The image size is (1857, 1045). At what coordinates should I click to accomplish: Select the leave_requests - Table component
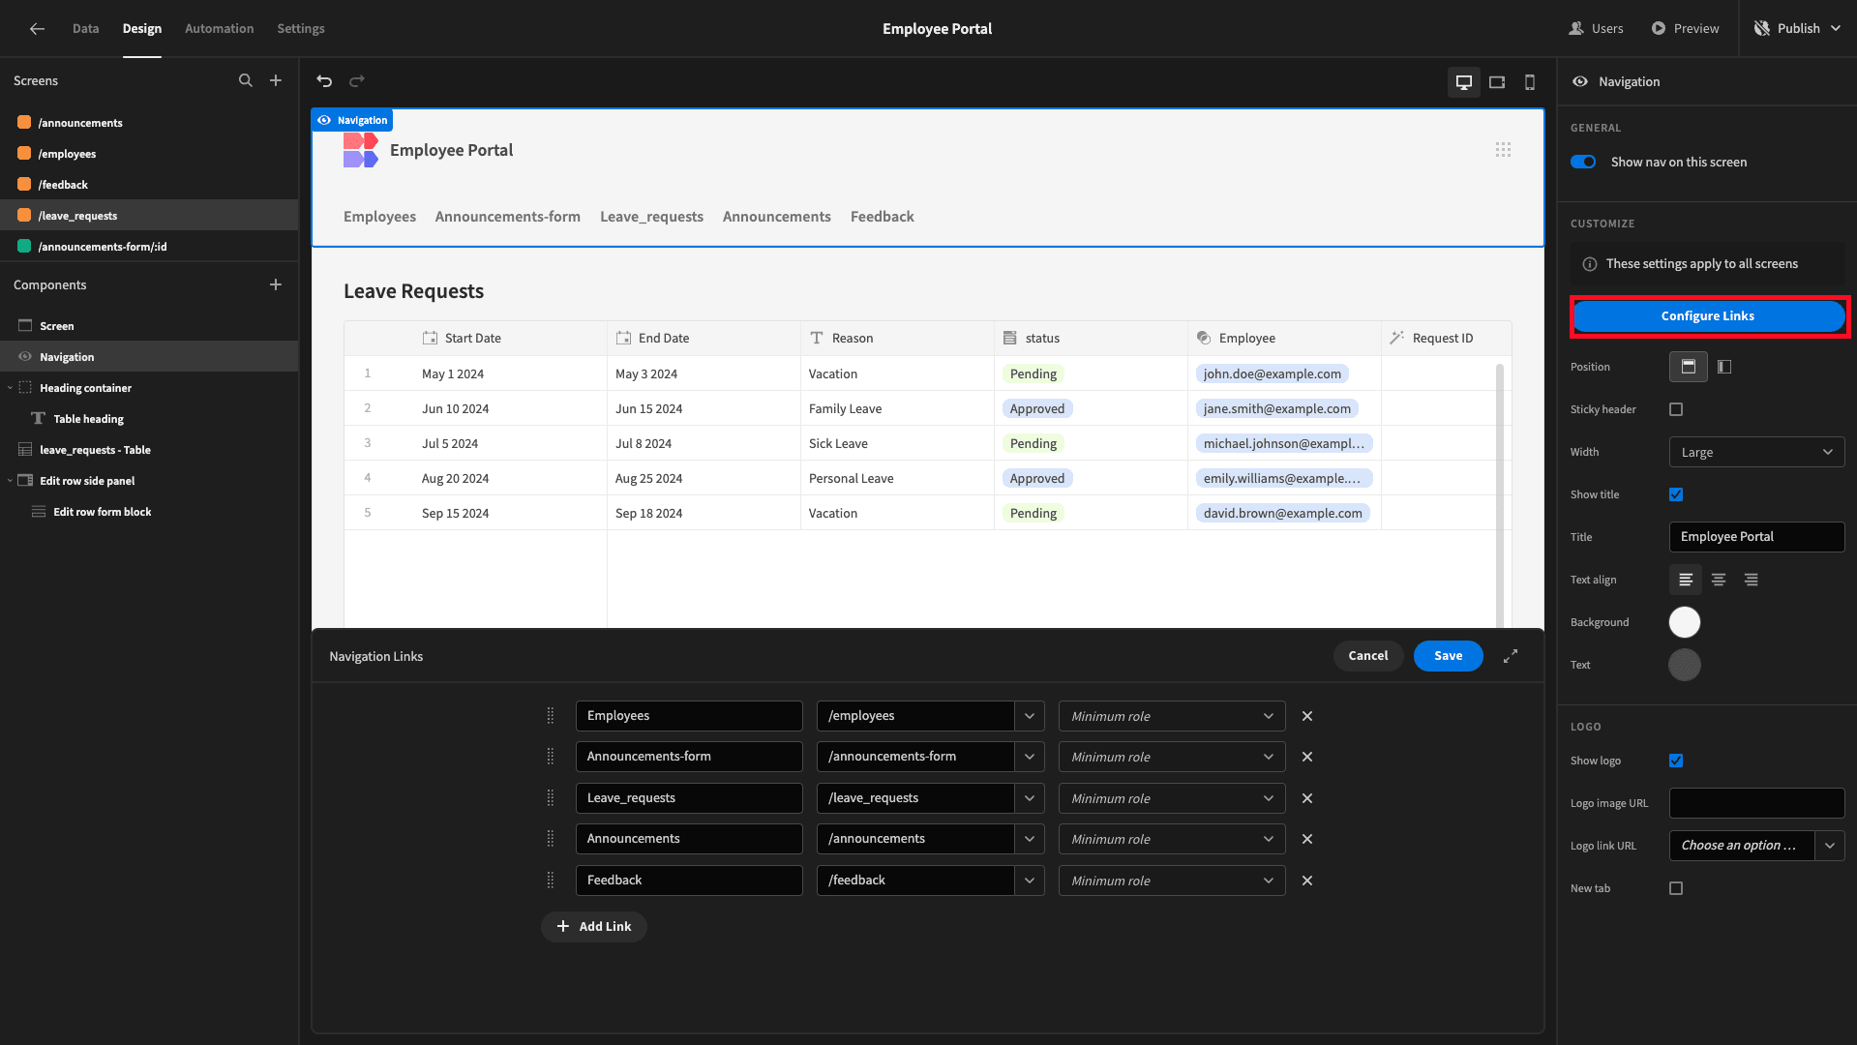point(149,450)
